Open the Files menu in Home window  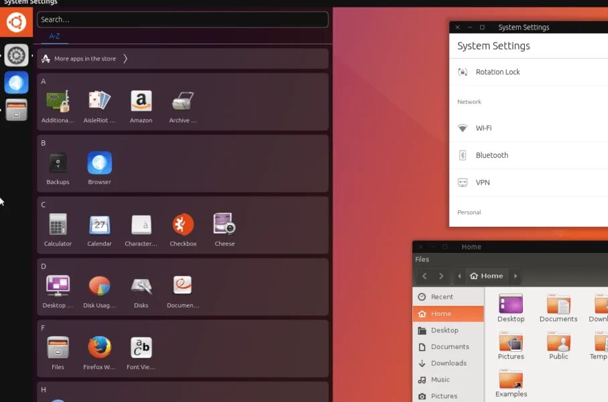click(422, 259)
